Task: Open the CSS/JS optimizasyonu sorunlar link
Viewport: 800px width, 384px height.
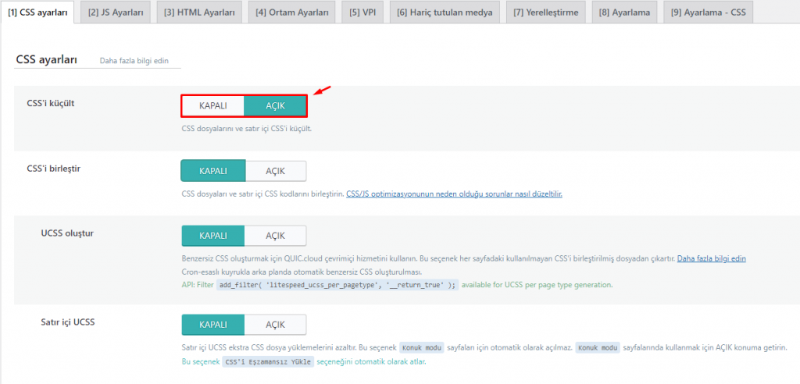Action: pyautogui.click(x=454, y=194)
